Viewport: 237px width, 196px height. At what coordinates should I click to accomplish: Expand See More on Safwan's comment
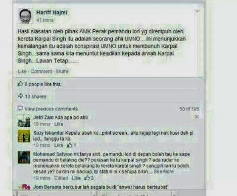click(x=164, y=171)
